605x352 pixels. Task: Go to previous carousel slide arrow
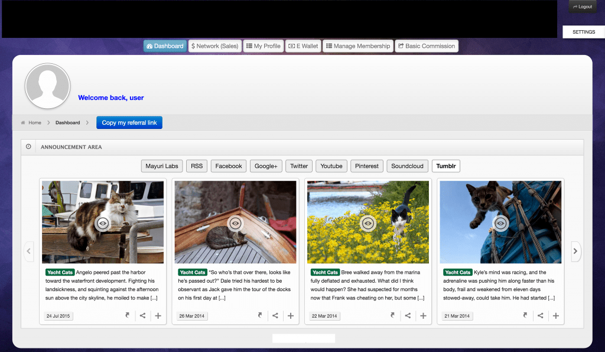point(28,251)
